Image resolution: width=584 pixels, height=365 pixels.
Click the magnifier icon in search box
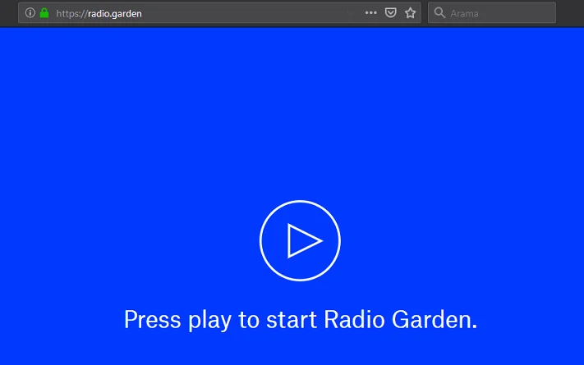click(439, 13)
